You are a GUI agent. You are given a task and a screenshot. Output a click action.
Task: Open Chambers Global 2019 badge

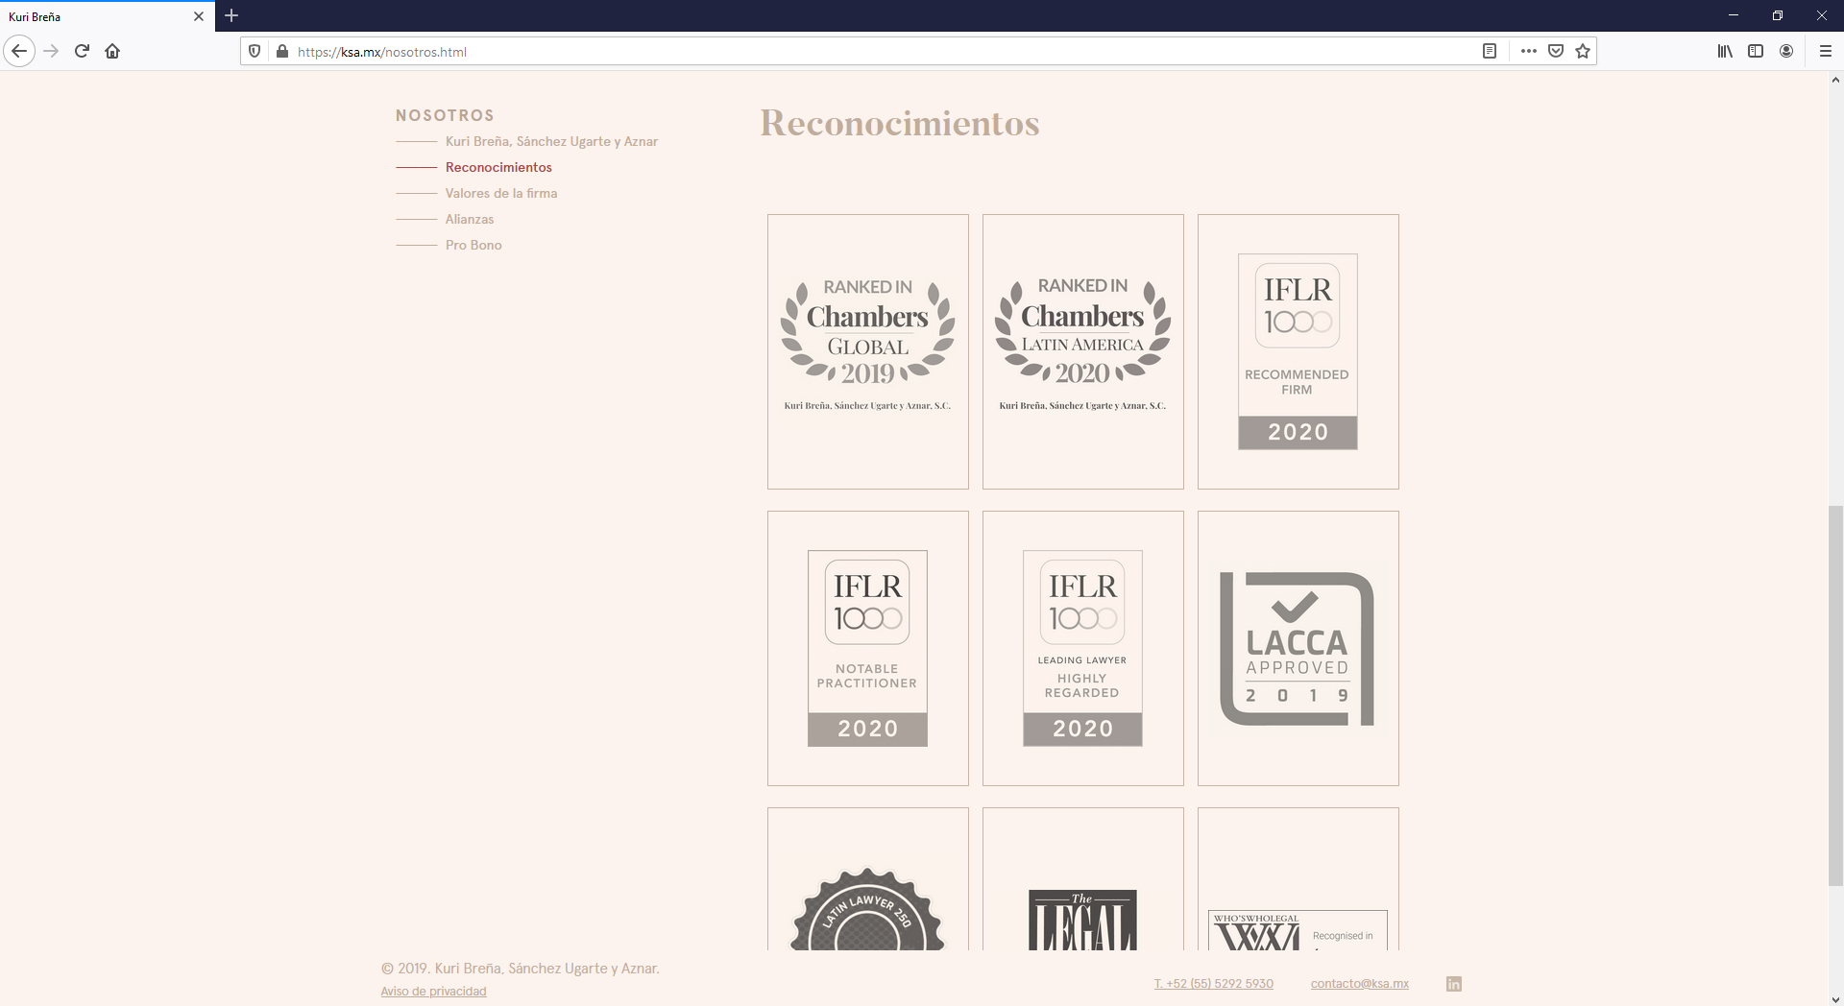click(868, 351)
